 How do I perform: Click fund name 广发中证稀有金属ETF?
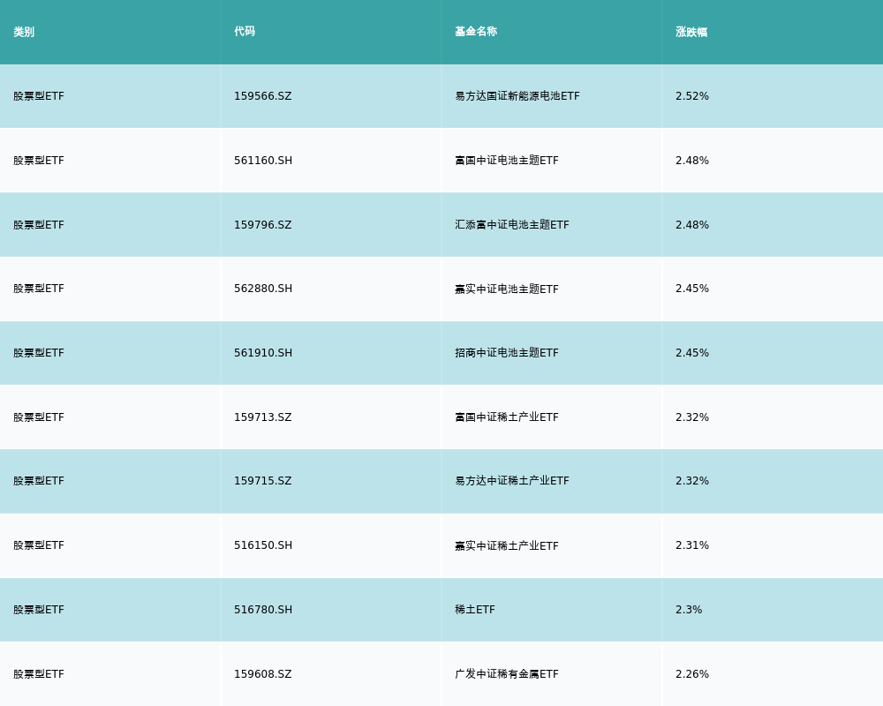(x=507, y=674)
